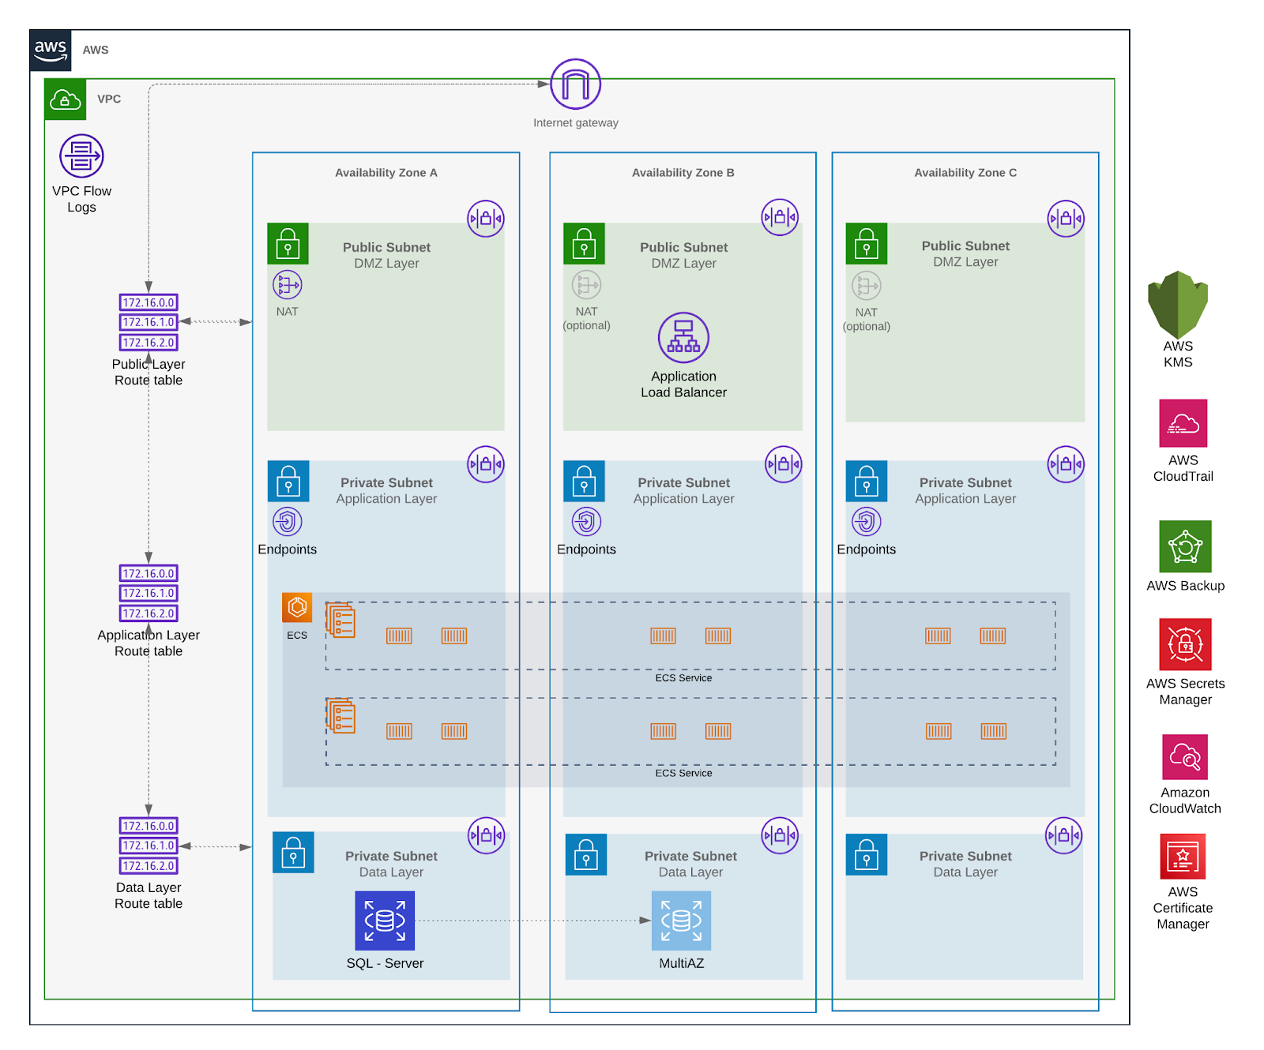The image size is (1264, 1050).
Task: Click Zone C Data Layer subnet lock icon
Action: 867,855
